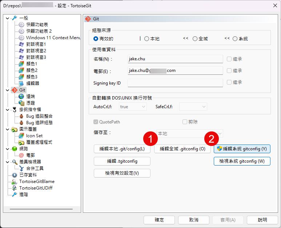Select the 系統 config source radio button
Image resolution: width=281 pixels, height=228 pixels.
235,38
